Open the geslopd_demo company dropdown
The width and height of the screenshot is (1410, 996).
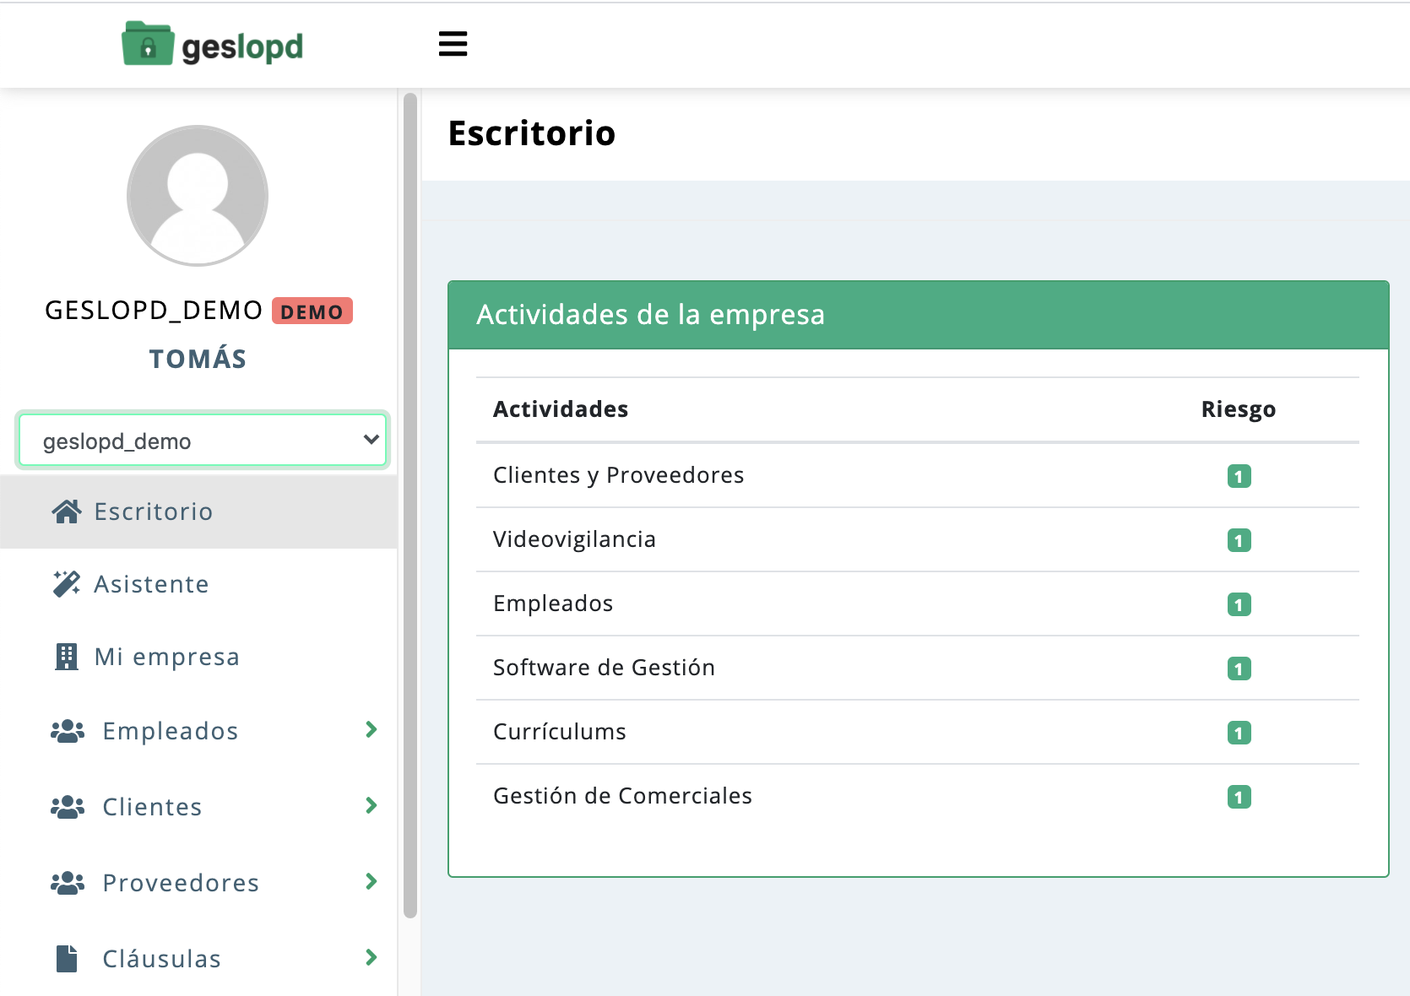coord(202,440)
